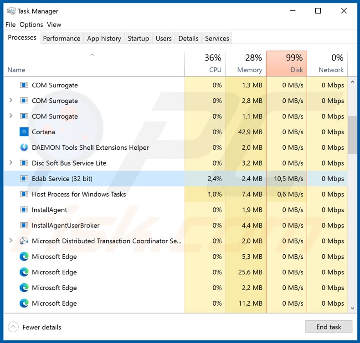Click the Cortana process icon
The height and width of the screenshot is (343, 360).
(24, 132)
